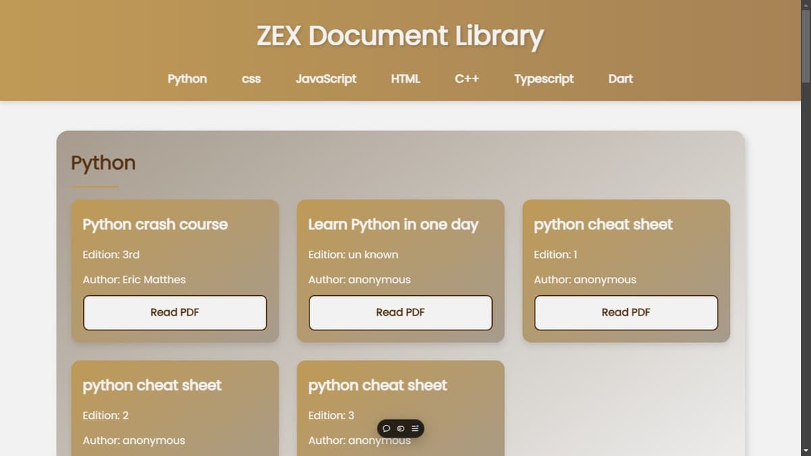Click the scrollbar down arrow

806,451
